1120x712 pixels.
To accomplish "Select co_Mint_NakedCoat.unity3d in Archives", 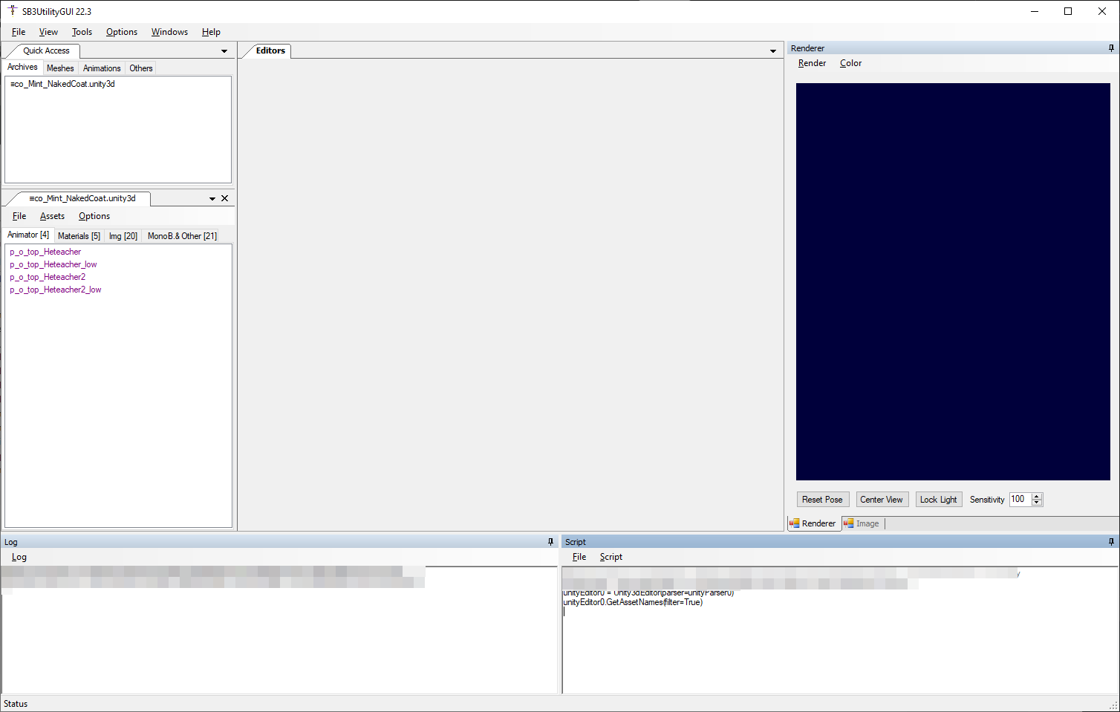I will coord(62,84).
